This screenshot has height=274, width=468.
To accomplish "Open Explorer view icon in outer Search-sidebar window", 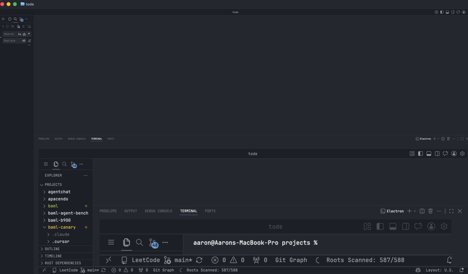I will [10, 19].
